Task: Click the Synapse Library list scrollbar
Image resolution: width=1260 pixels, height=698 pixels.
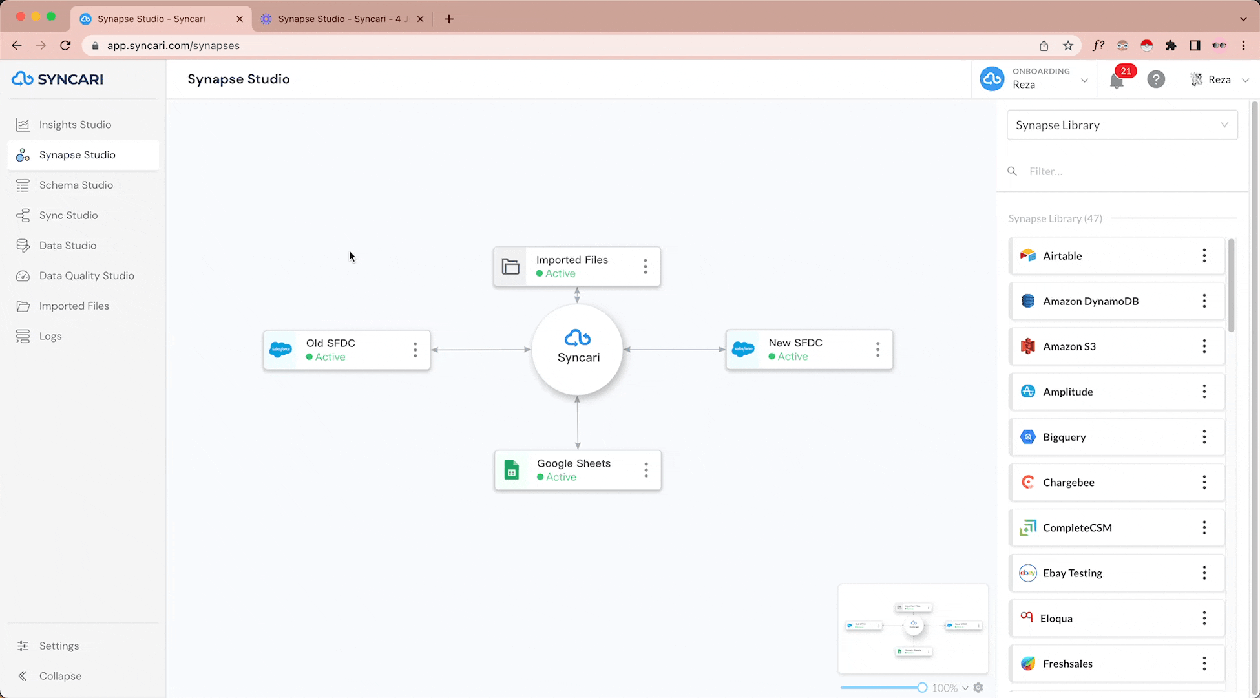Action: click(x=1231, y=285)
